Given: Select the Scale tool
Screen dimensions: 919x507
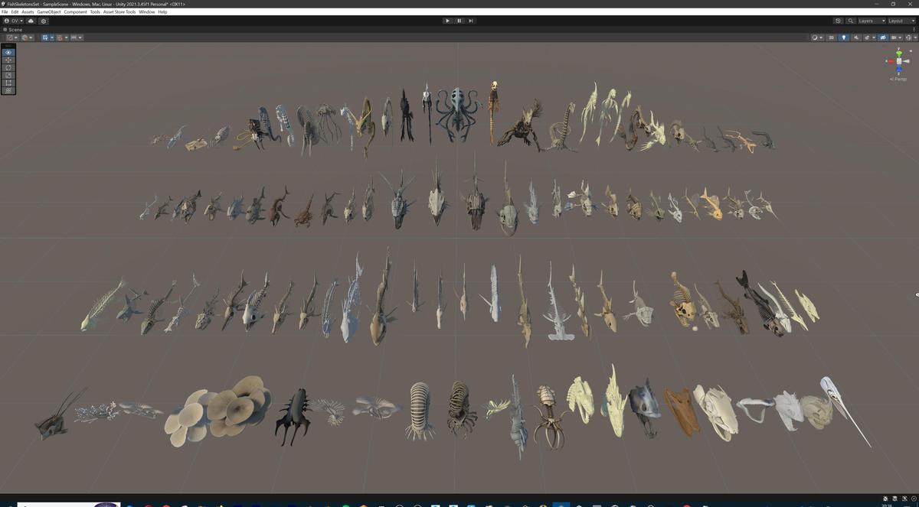Looking at the screenshot, I should pyautogui.click(x=8, y=75).
